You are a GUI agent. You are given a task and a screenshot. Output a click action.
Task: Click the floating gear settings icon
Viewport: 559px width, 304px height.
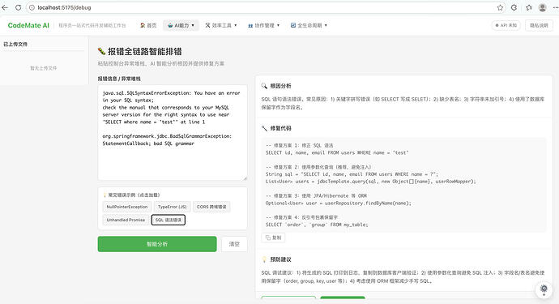[x=544, y=289]
